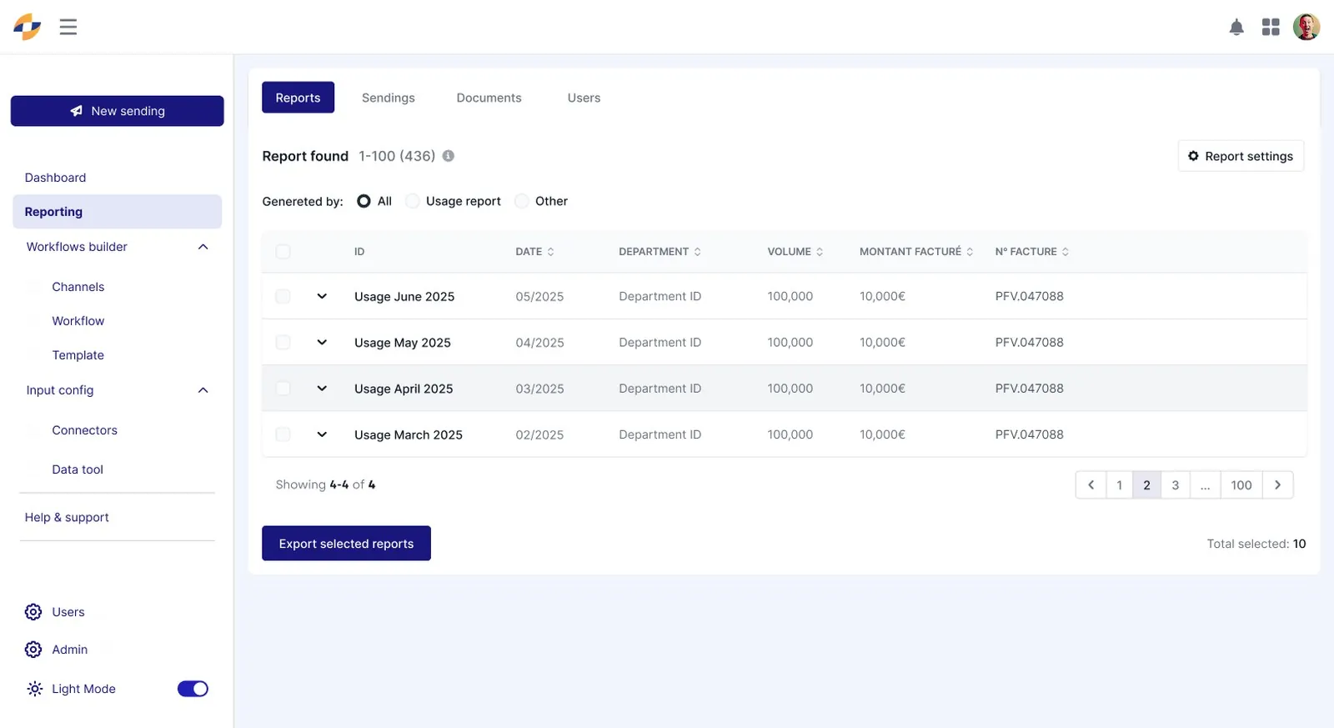
Task: Check the Usage June 2025 checkbox
Action: point(283,296)
